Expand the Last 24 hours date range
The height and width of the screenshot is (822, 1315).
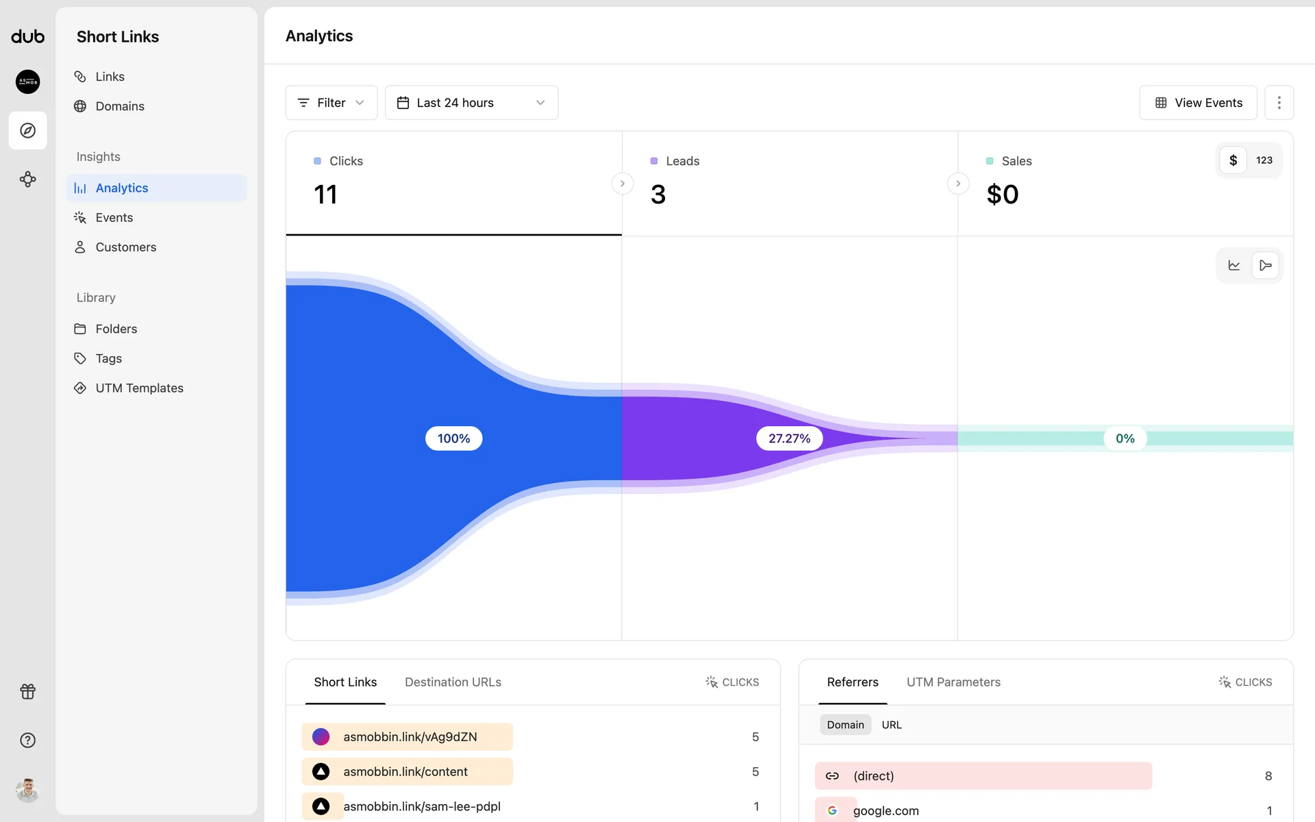(471, 103)
